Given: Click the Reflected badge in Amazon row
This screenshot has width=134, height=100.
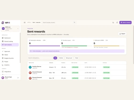Looking at the screenshot, I should 75,67.
